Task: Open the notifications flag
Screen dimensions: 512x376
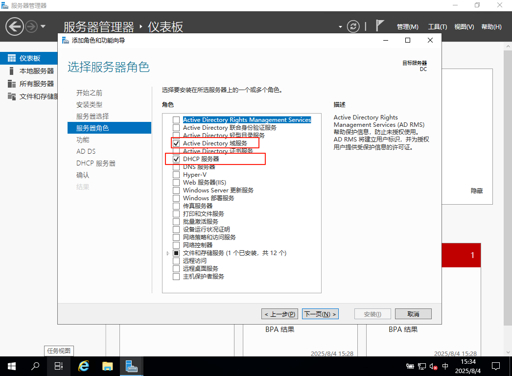Action: [x=379, y=26]
